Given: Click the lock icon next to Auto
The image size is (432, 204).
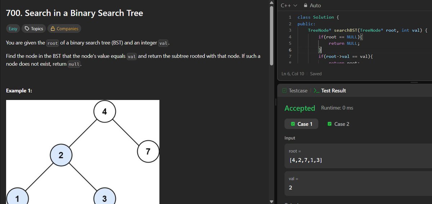Looking at the screenshot, I should tap(306, 5).
